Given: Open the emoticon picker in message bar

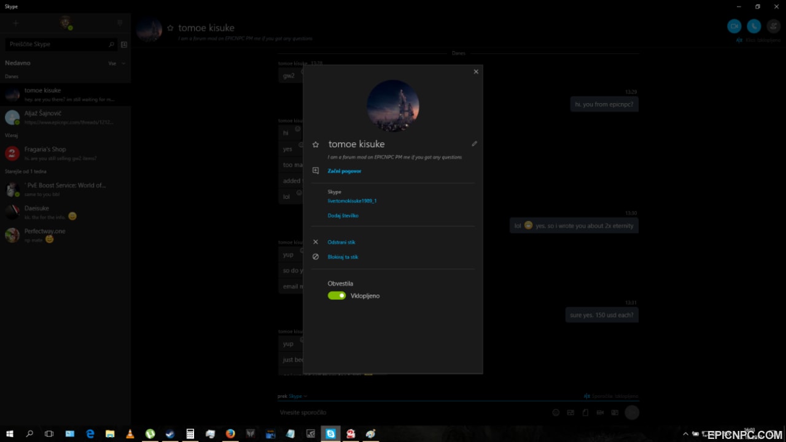Looking at the screenshot, I should click(556, 413).
